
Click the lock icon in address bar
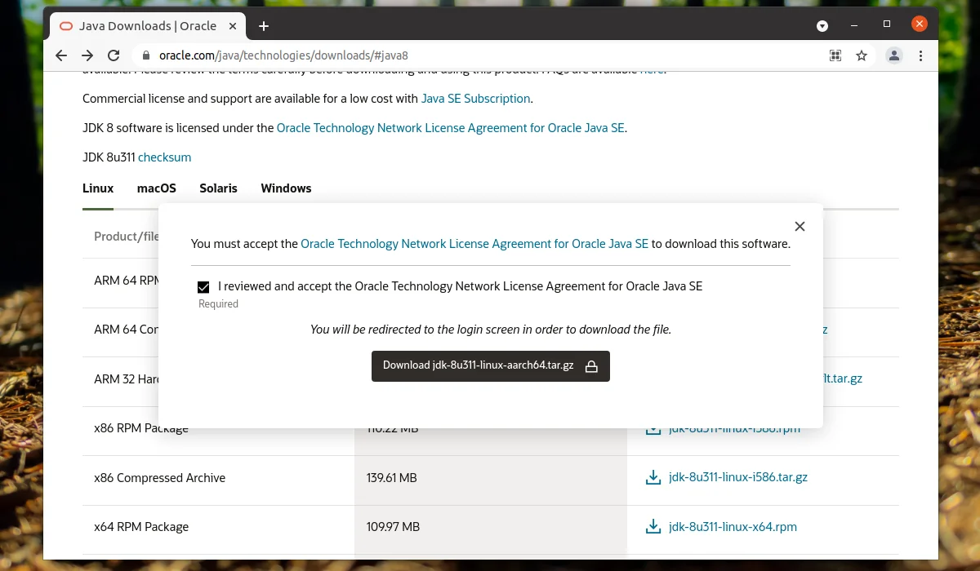147,55
